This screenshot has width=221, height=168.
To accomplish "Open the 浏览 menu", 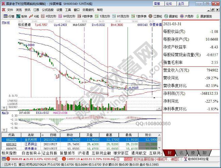I will pyautogui.click(x=19, y=10).
